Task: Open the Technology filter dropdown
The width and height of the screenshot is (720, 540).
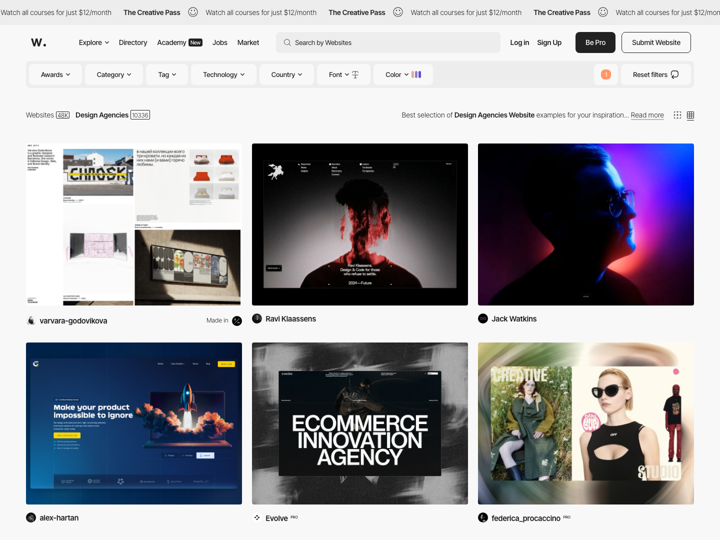Action: tap(224, 74)
